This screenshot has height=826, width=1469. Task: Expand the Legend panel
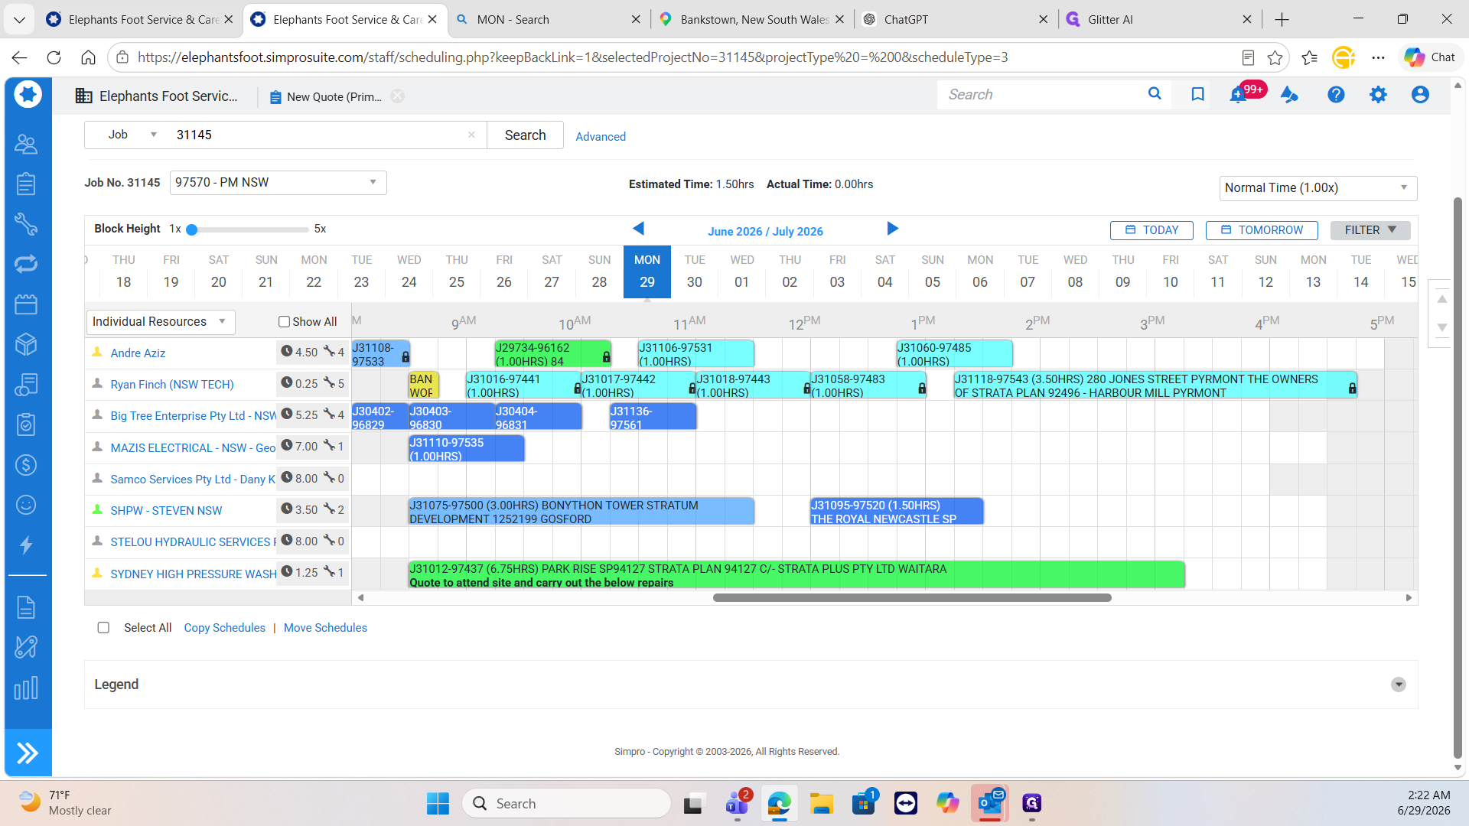pos(1398,685)
